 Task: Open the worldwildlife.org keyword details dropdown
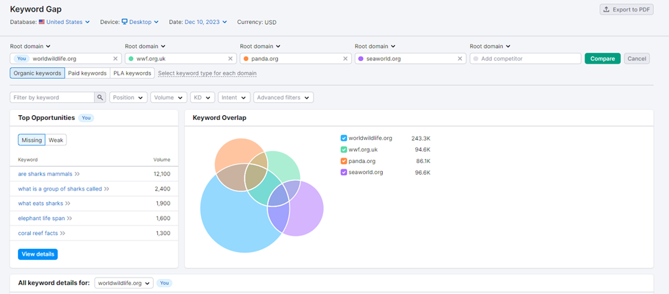(x=124, y=283)
